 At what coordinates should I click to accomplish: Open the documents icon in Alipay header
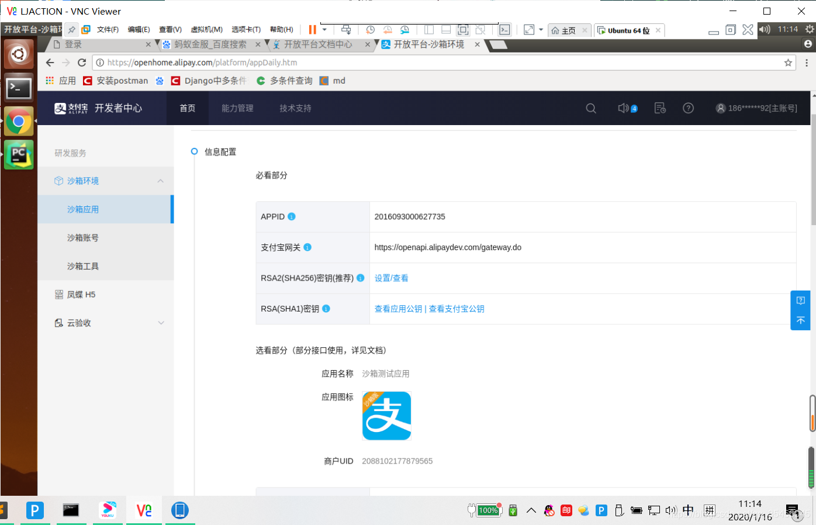click(x=660, y=108)
